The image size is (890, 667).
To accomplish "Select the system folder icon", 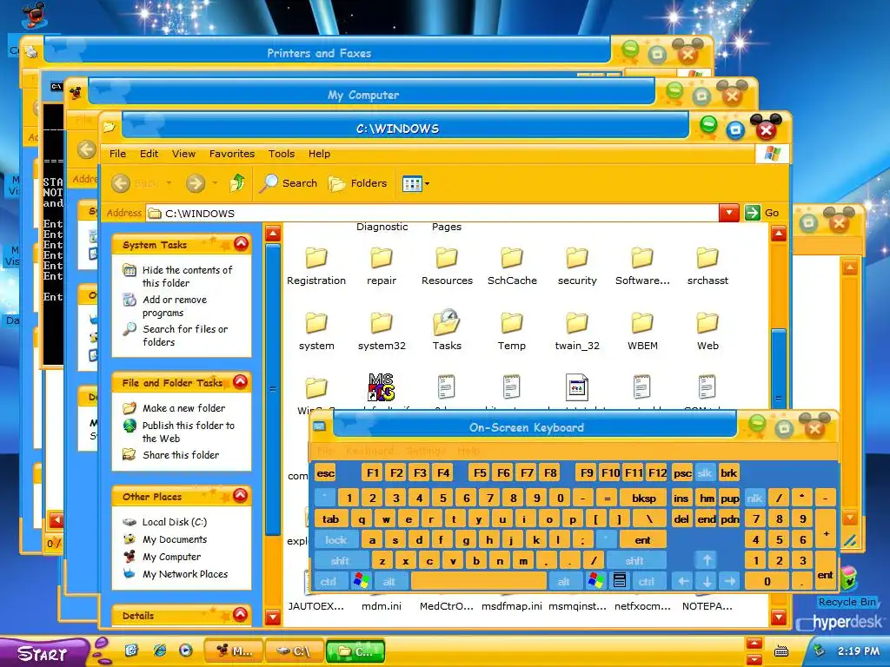I will [x=316, y=322].
